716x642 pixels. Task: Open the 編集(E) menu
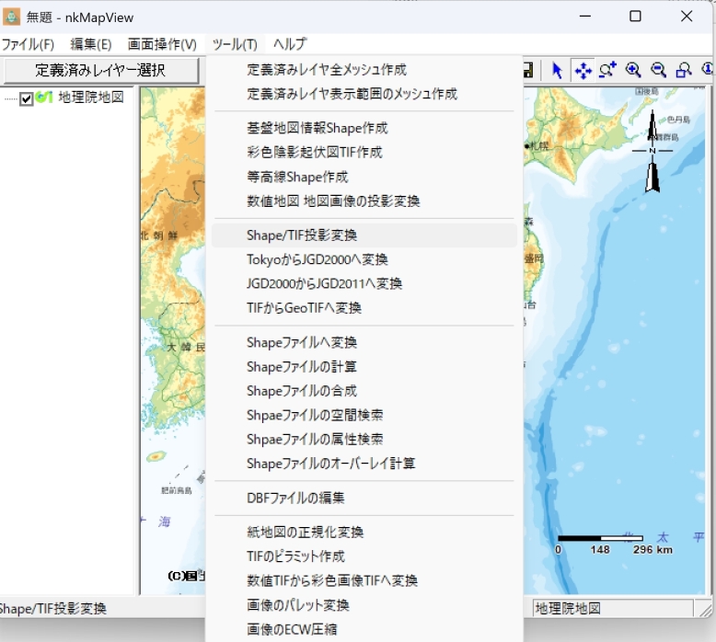click(91, 44)
